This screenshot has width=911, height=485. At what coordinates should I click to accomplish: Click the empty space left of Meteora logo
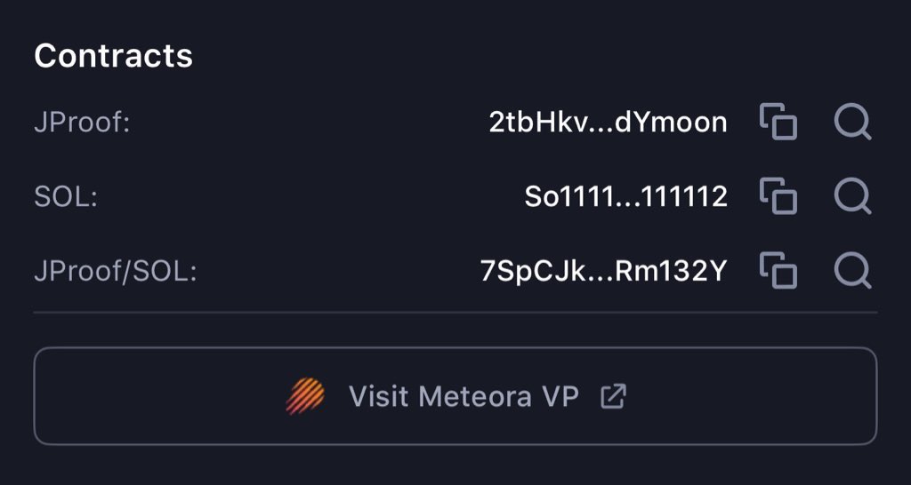tap(160, 396)
